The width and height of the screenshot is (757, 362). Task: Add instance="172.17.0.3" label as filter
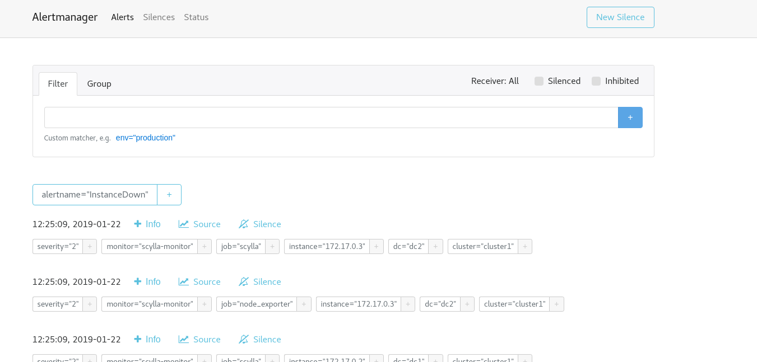pyautogui.click(x=376, y=246)
